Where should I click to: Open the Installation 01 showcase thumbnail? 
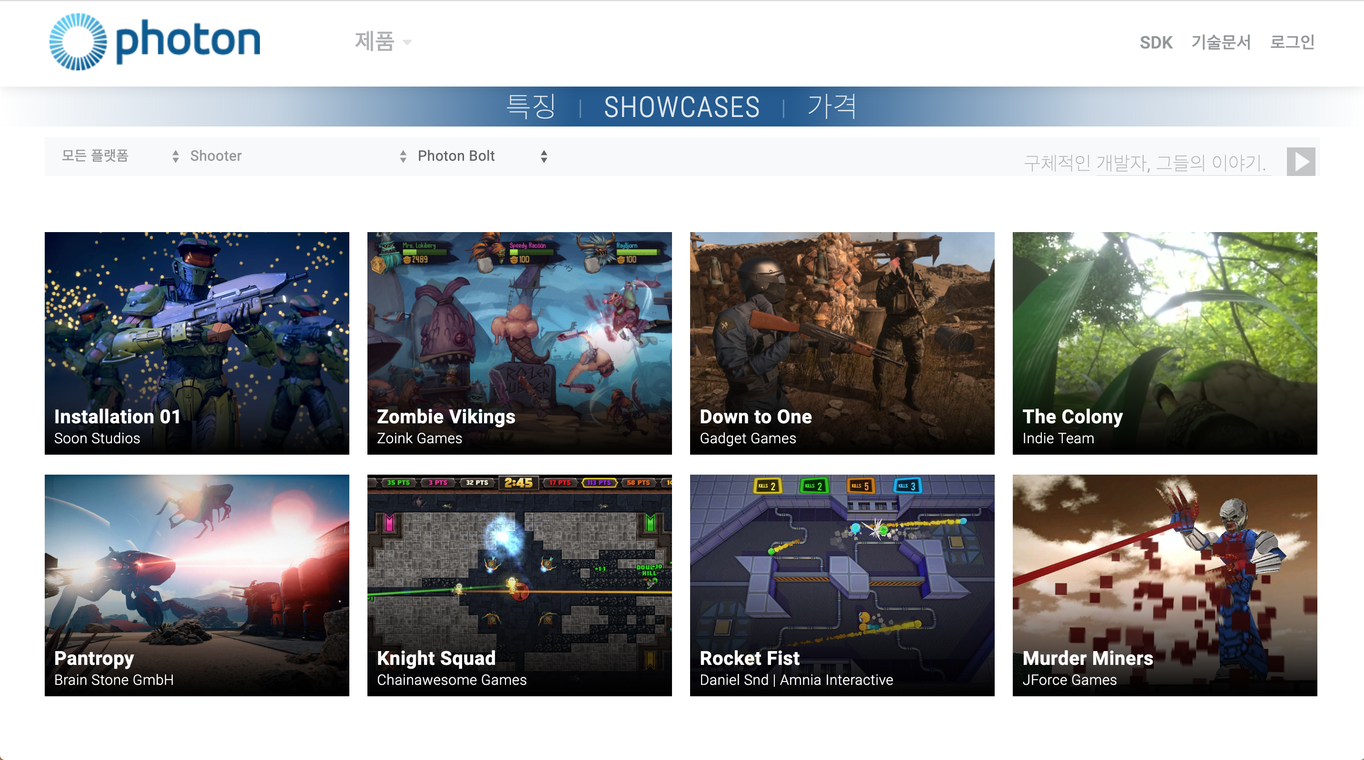197,343
